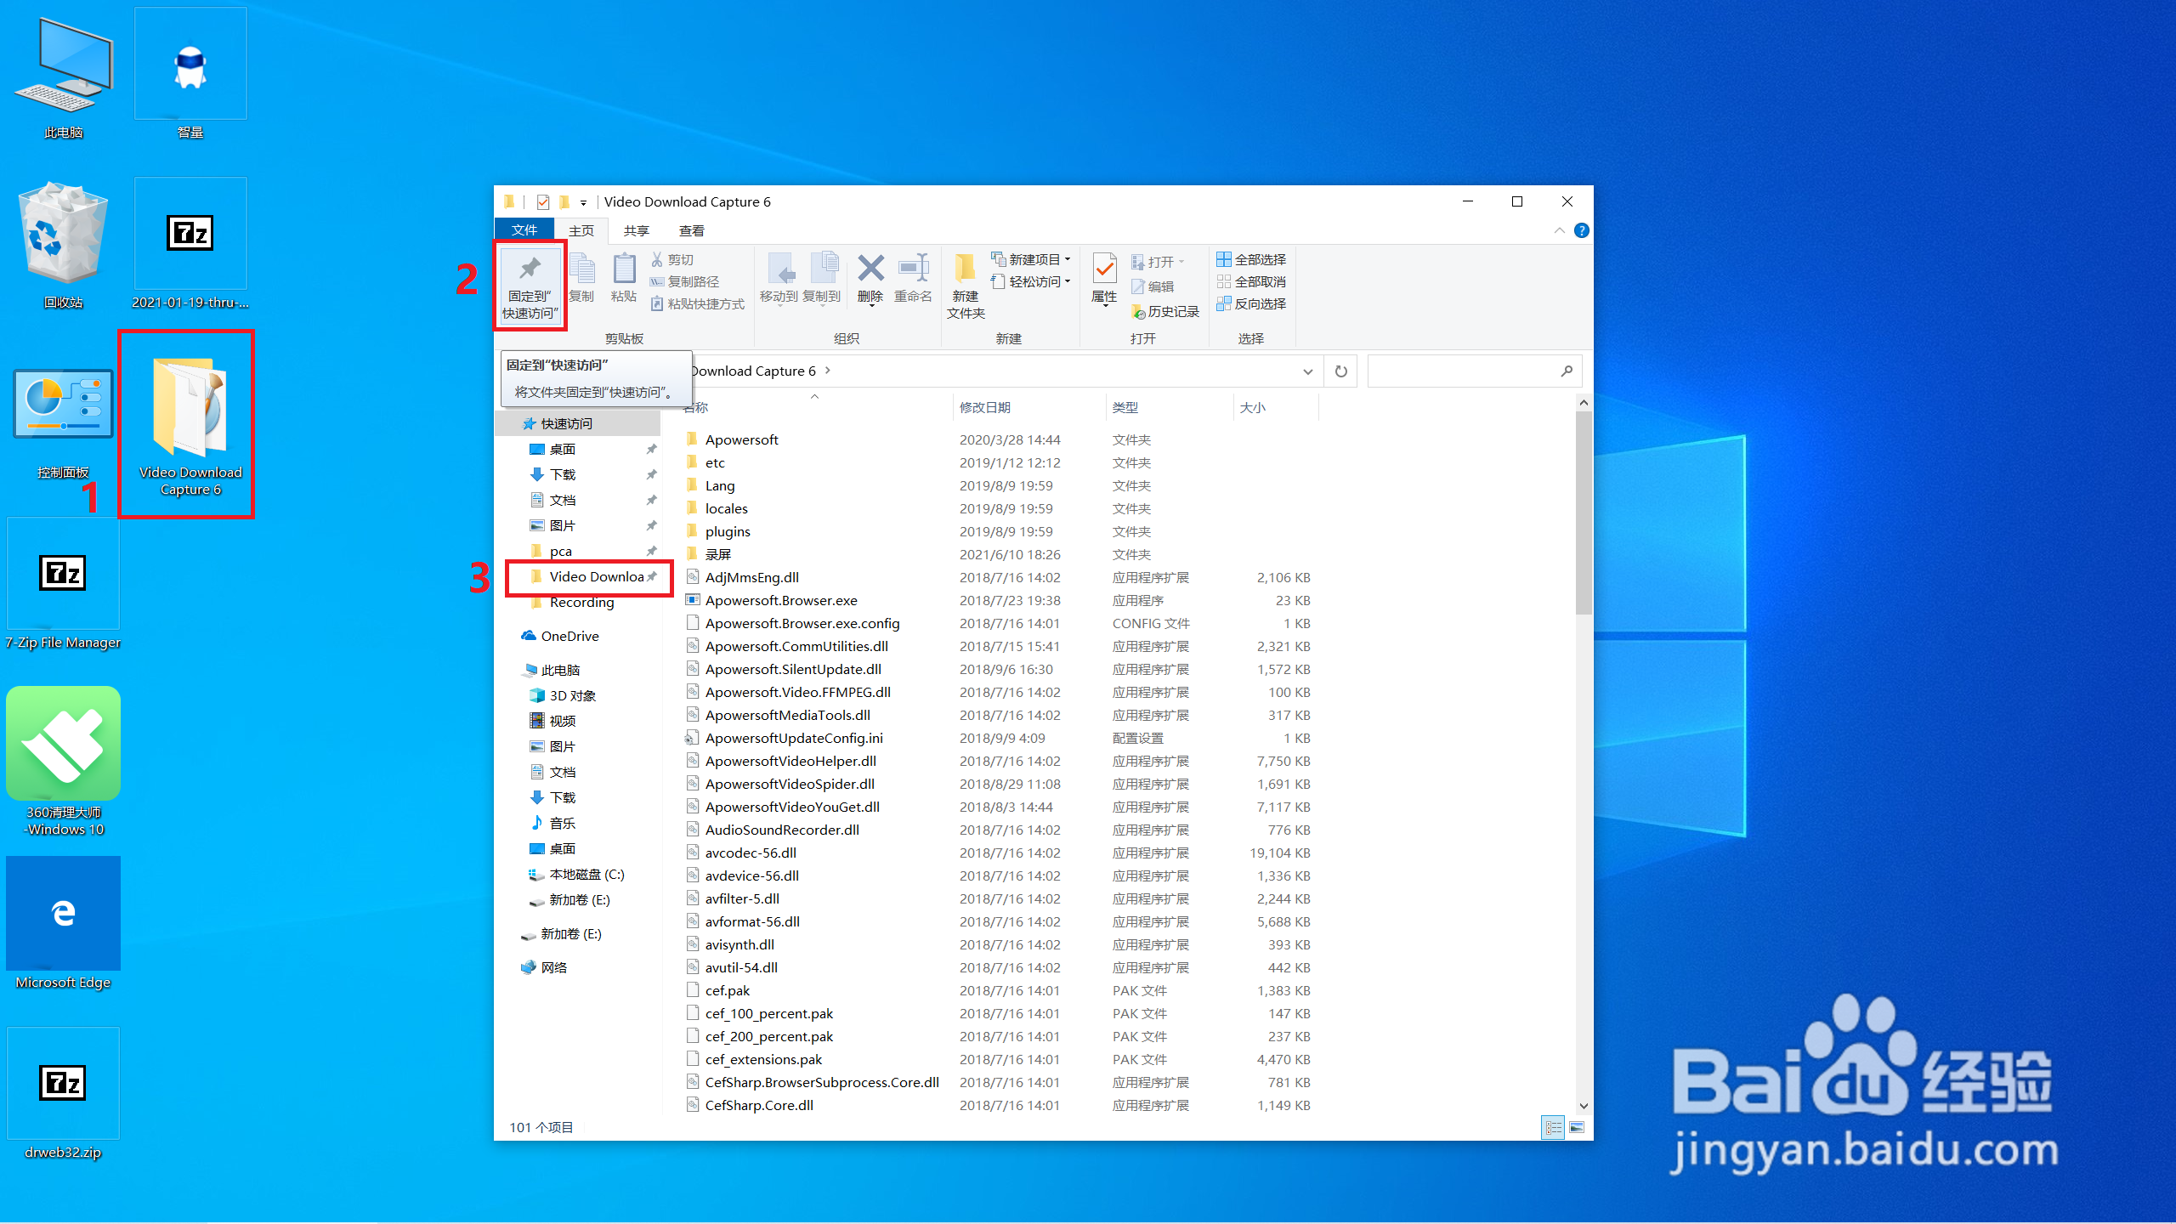Select OneDrive in the navigation pane

click(x=569, y=636)
